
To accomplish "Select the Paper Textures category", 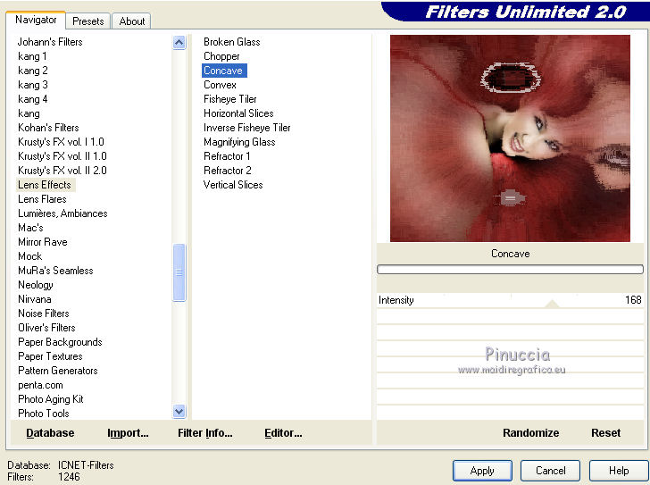I will [x=50, y=356].
